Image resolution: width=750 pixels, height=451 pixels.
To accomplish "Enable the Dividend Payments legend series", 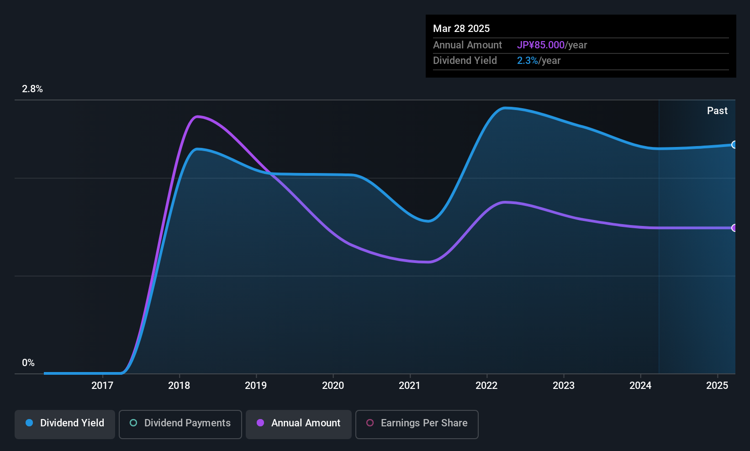I will 180,423.
